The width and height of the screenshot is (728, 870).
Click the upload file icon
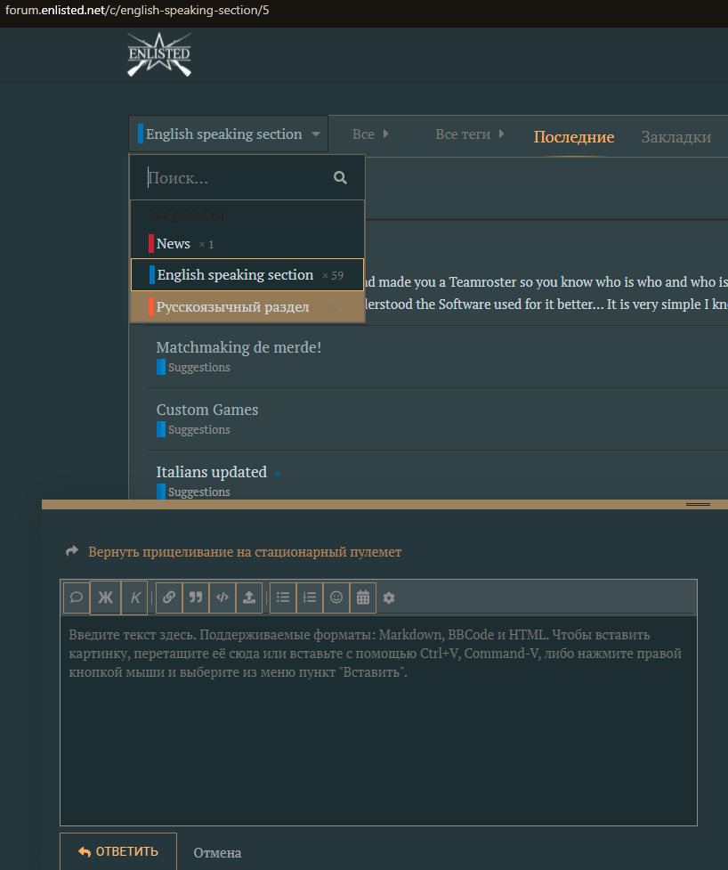click(x=249, y=598)
